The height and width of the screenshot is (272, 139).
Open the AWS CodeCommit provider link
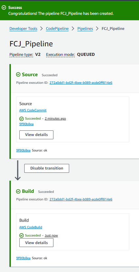tap(33, 110)
